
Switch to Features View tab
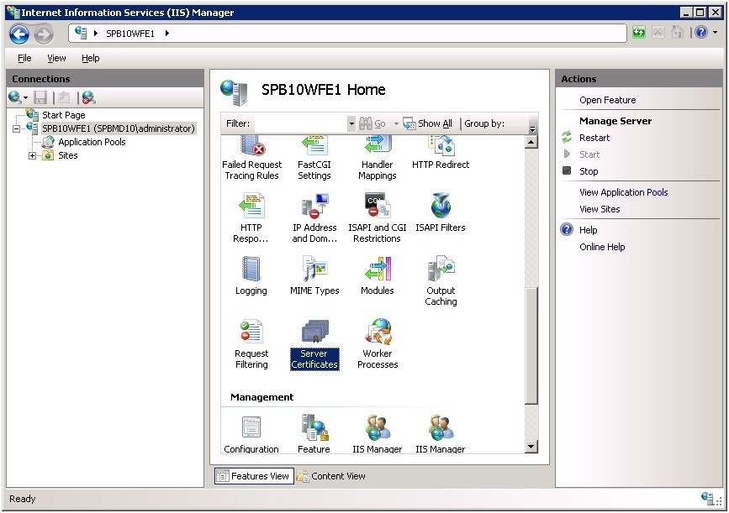coord(254,476)
